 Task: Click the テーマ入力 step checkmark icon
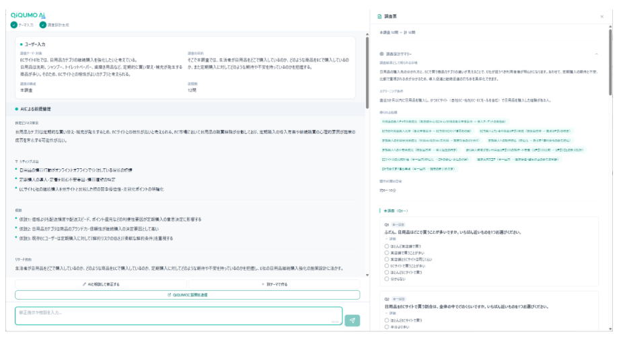(x=14, y=25)
